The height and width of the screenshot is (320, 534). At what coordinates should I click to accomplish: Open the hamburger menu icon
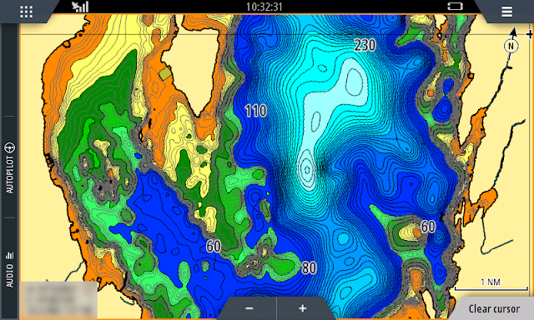506,12
